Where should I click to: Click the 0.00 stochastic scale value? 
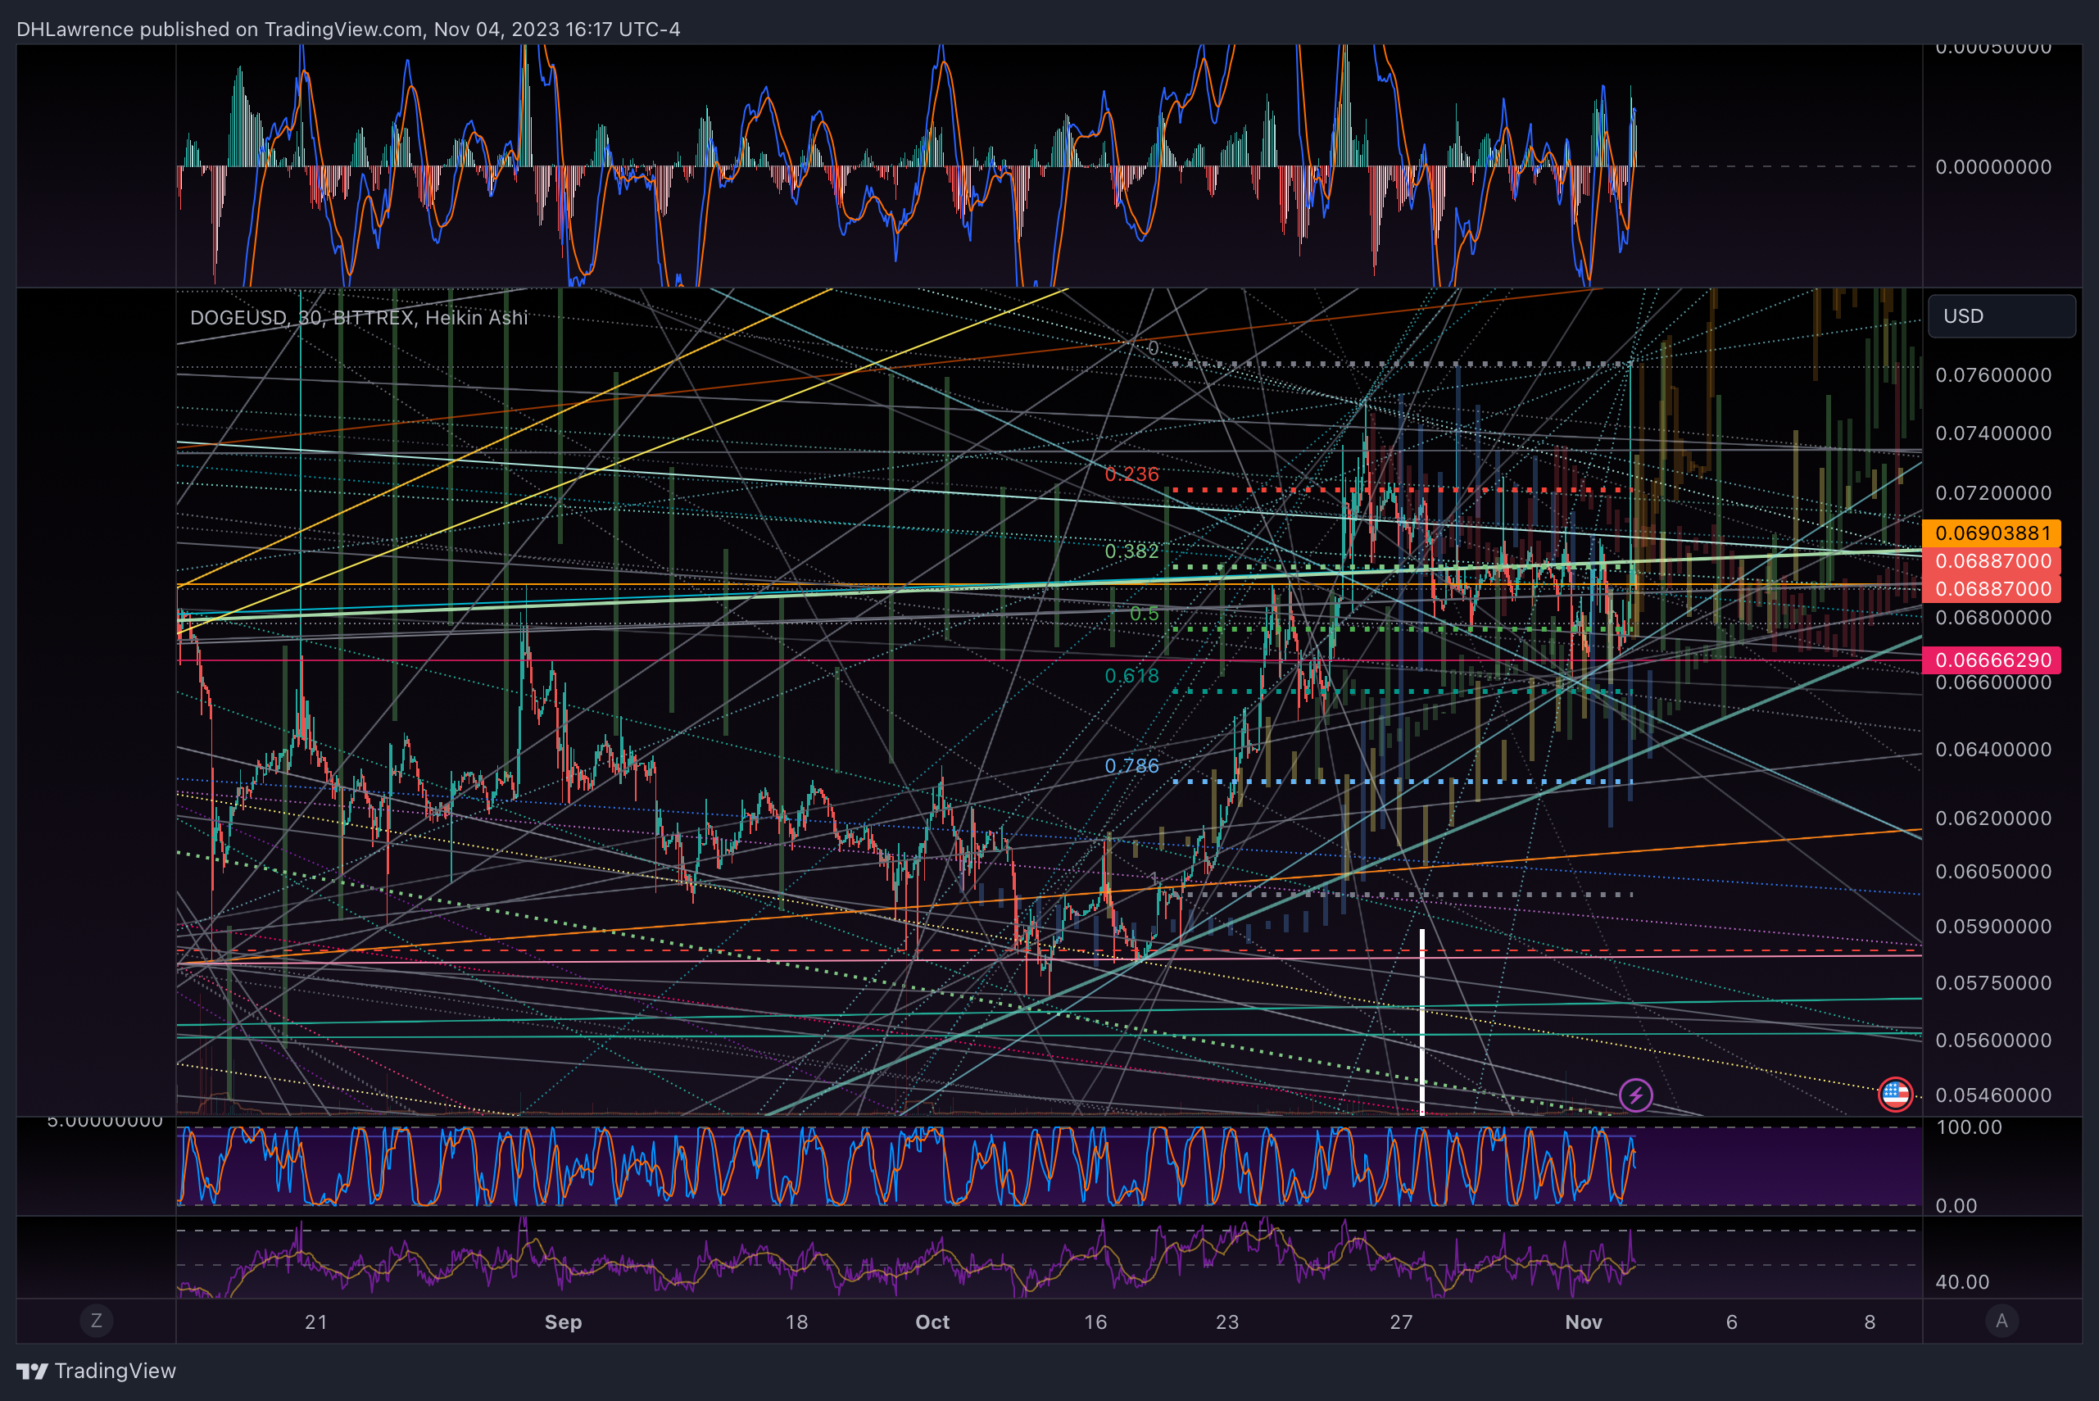click(x=1956, y=1206)
